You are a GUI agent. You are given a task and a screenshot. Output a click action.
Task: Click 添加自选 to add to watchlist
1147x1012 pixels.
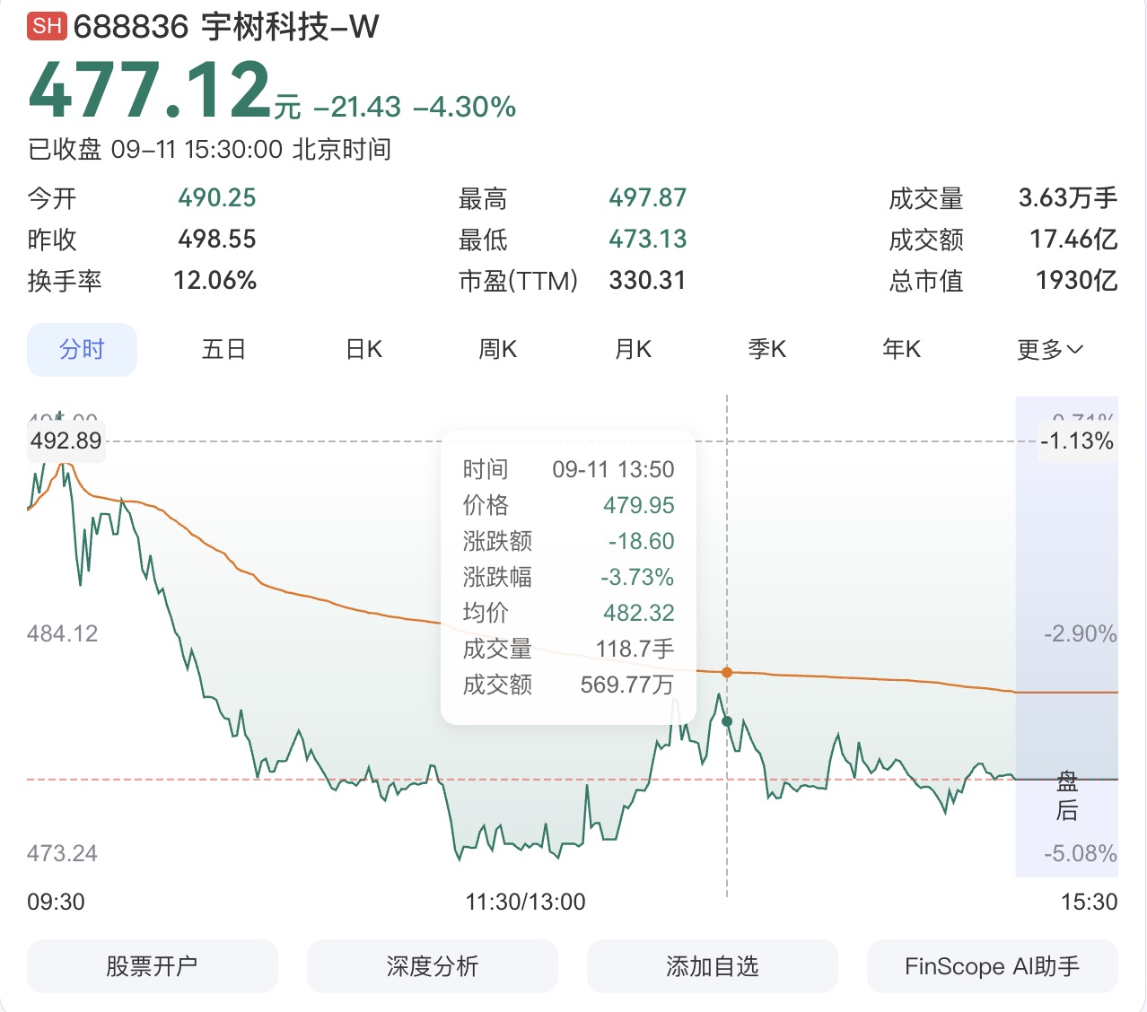[713, 966]
